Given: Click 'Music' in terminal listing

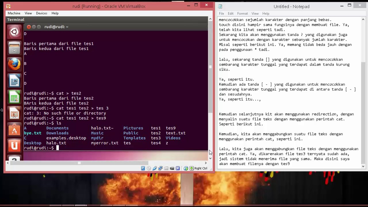Looking at the screenshot, I should click(x=97, y=133).
